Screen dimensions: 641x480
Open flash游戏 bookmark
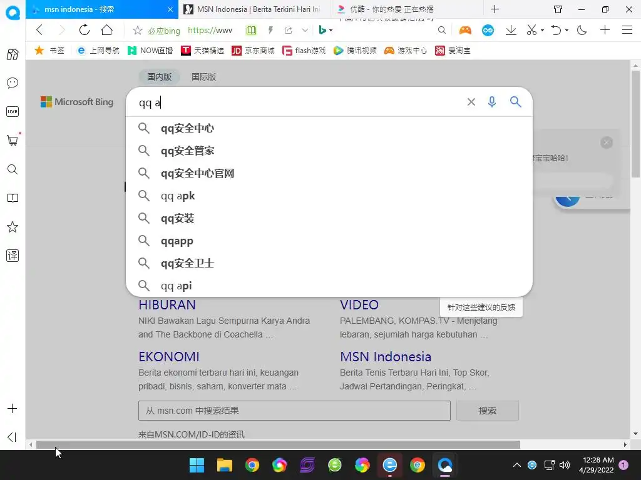tap(304, 50)
